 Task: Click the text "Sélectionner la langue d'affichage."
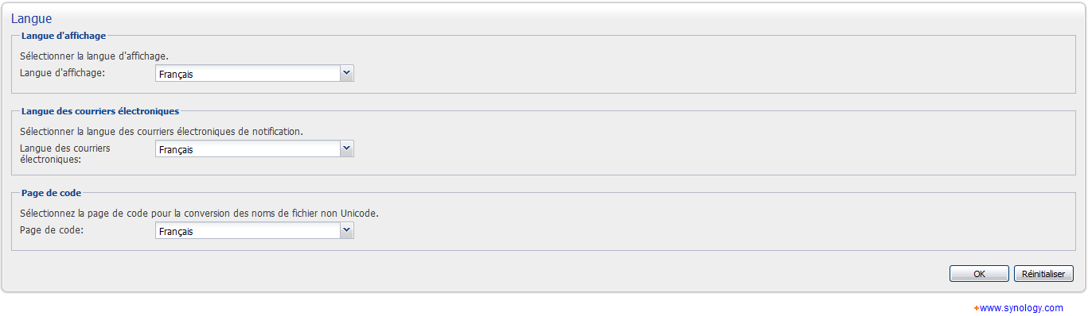coord(95,56)
